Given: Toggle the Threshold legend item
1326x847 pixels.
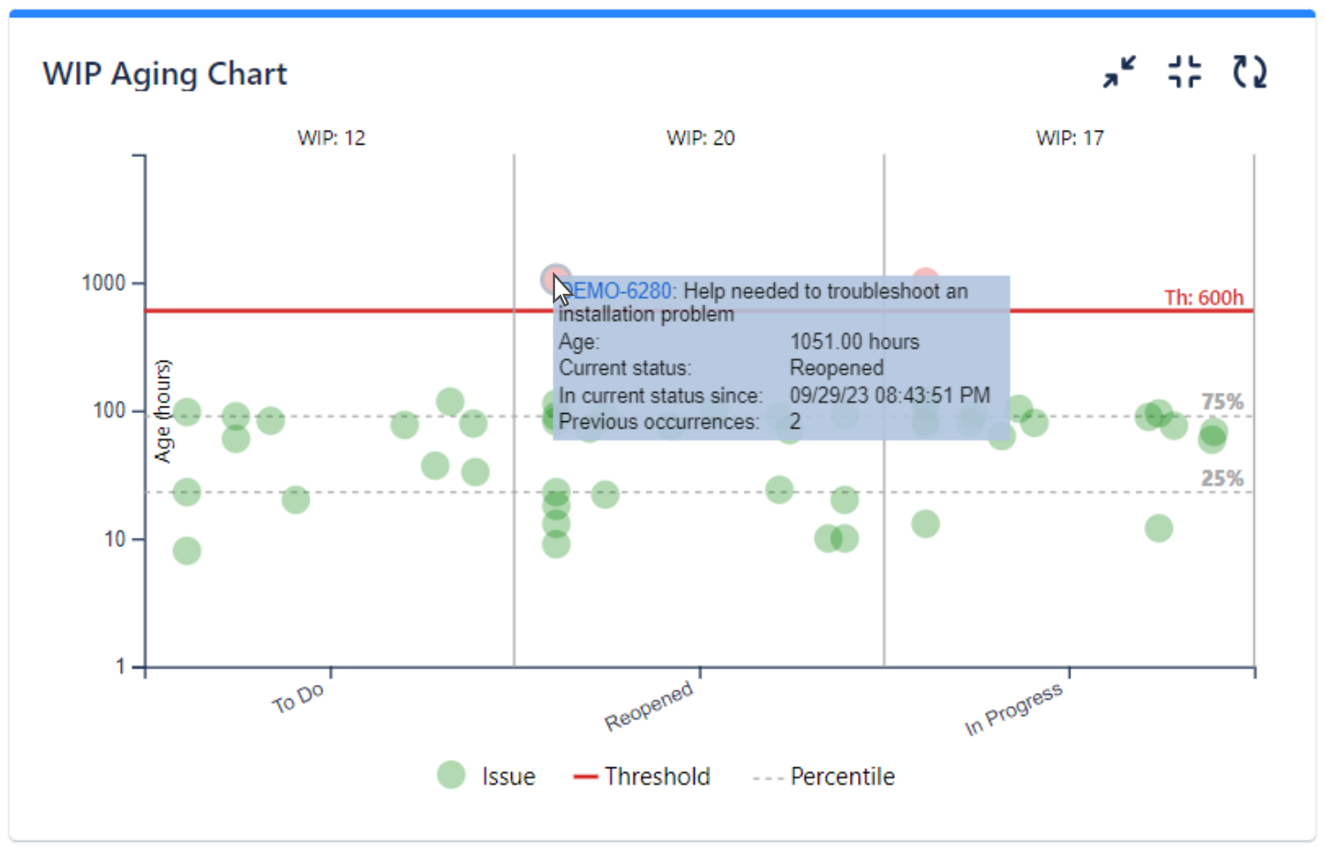Looking at the screenshot, I should tap(641, 776).
